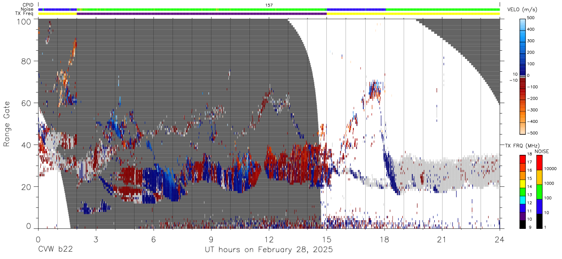
Task: Select the 'CPID' row label
Action: coord(28,5)
